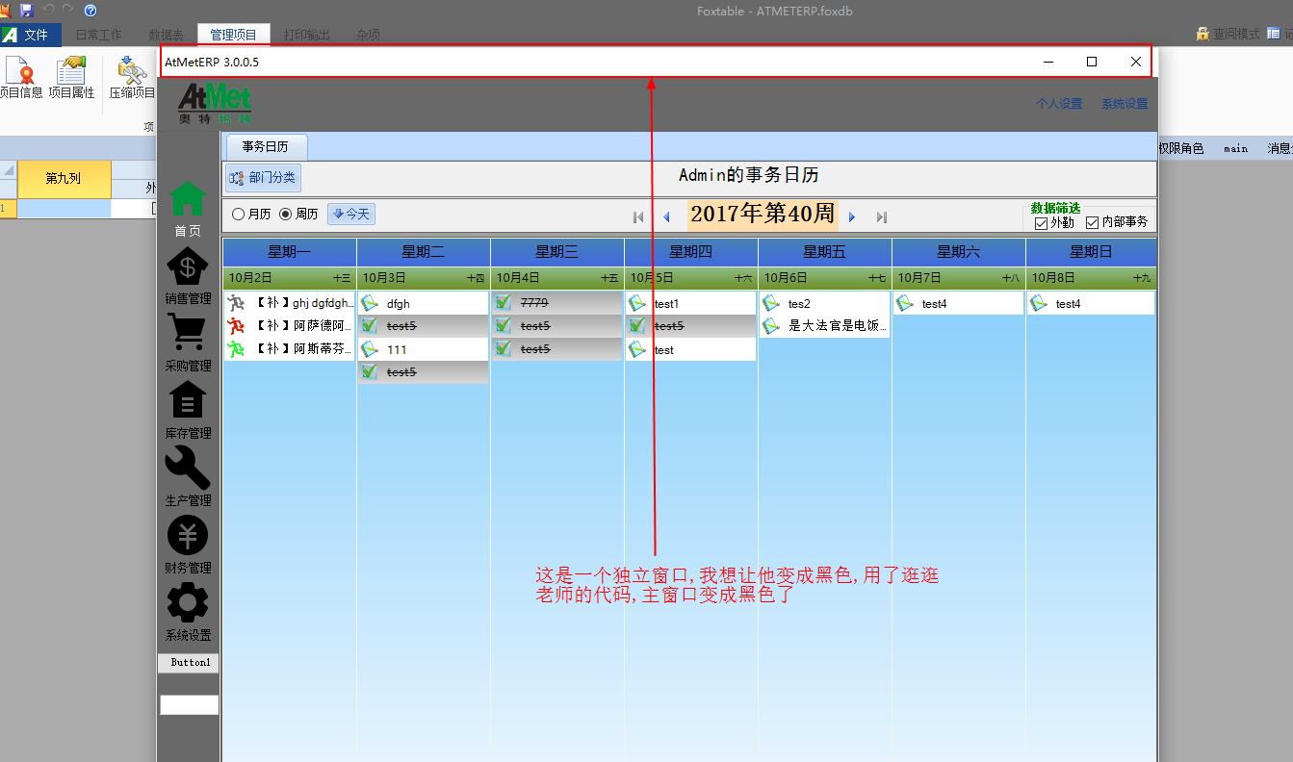Click Button1 below the sidebar
1293x762 pixels.
pyautogui.click(x=190, y=663)
